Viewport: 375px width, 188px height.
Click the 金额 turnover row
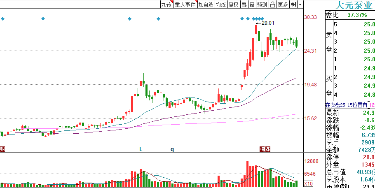pyautogui.click(x=350, y=150)
